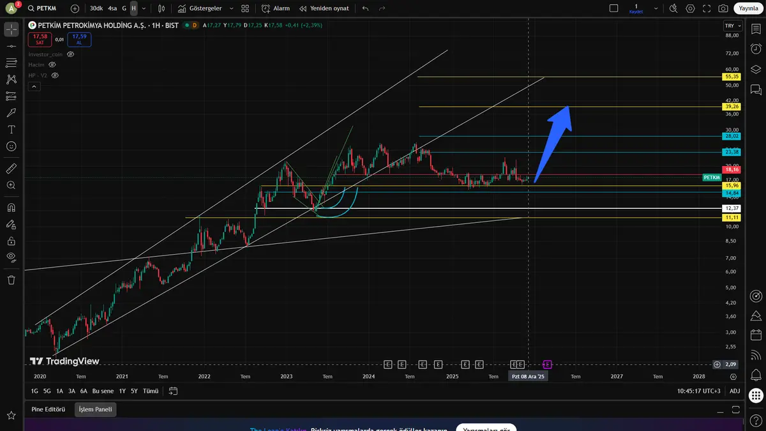Open chart settings hexagon icon
The height and width of the screenshot is (431, 766).
pos(690,8)
